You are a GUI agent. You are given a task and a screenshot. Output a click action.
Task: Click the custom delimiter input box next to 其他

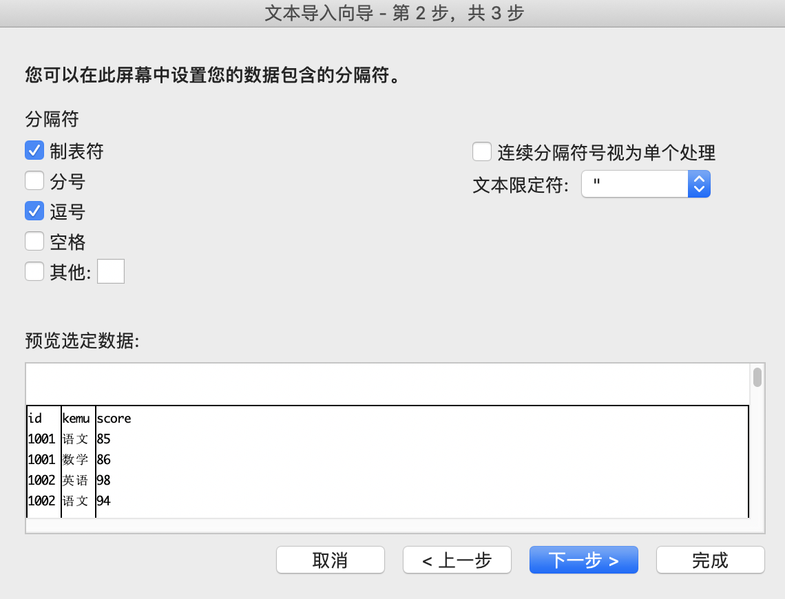pyautogui.click(x=111, y=271)
